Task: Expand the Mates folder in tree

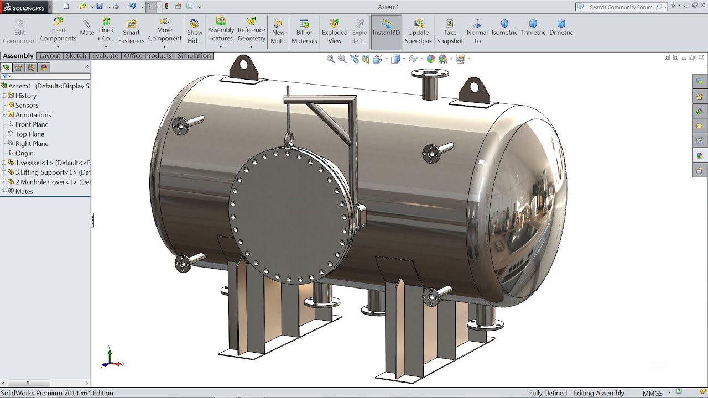Action: click(4, 191)
